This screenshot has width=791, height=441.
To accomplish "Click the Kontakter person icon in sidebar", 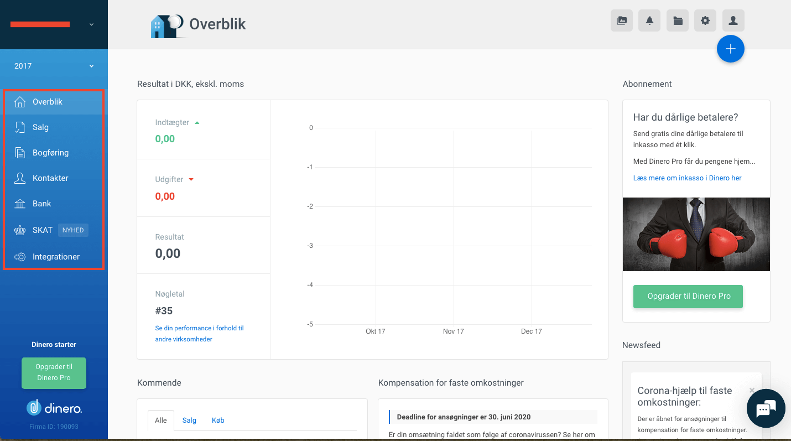I will coord(20,178).
